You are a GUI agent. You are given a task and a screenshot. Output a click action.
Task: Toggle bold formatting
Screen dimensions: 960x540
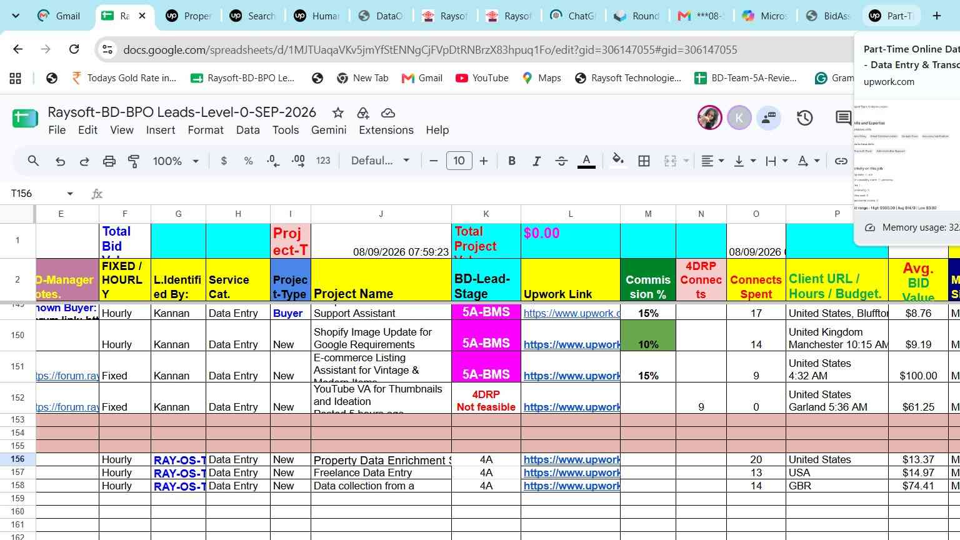(512, 161)
